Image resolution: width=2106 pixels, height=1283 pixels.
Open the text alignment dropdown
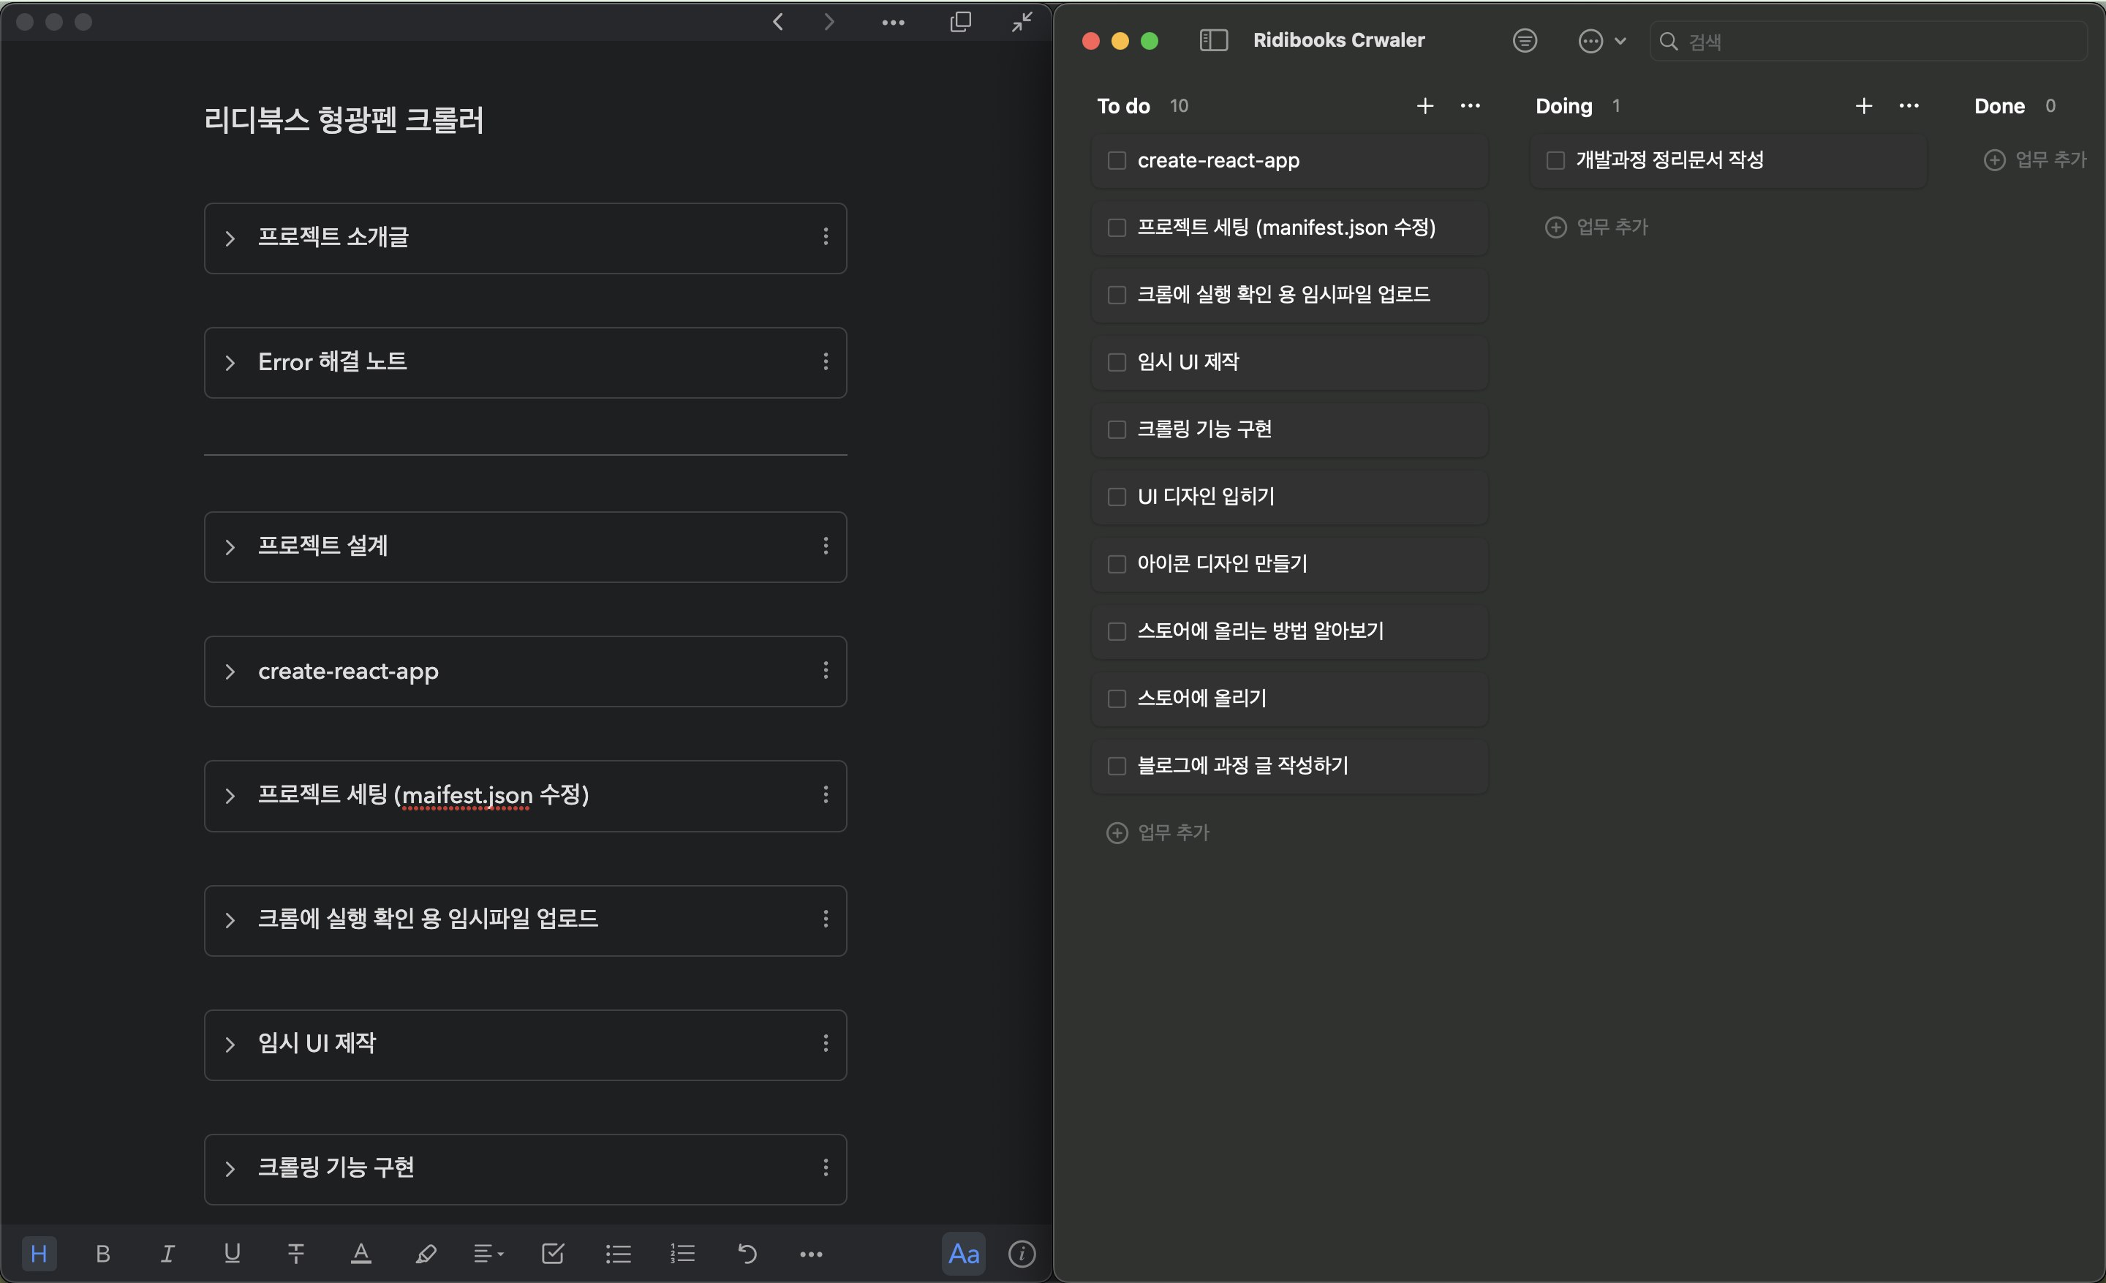tap(489, 1253)
